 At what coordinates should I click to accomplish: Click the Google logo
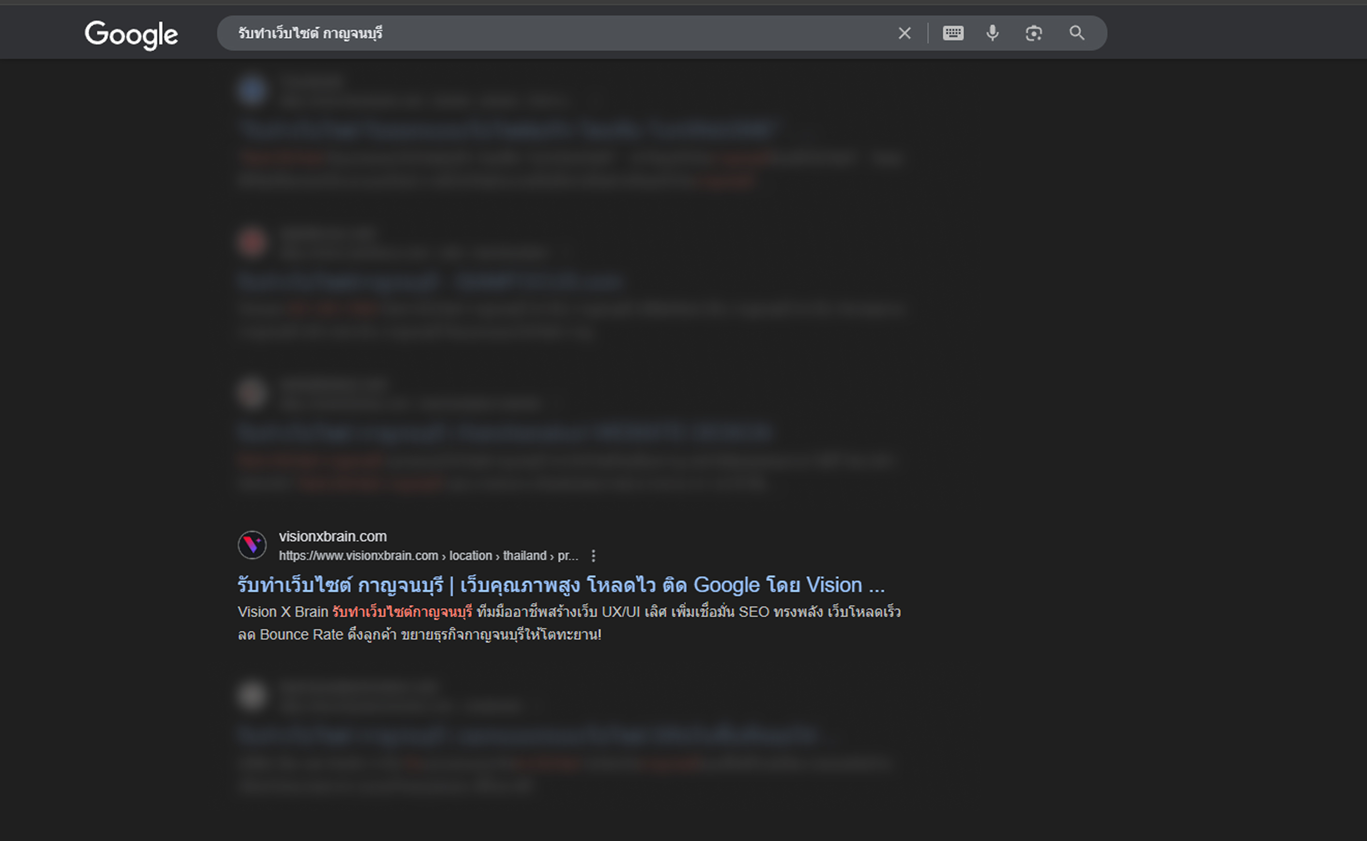coord(131,35)
